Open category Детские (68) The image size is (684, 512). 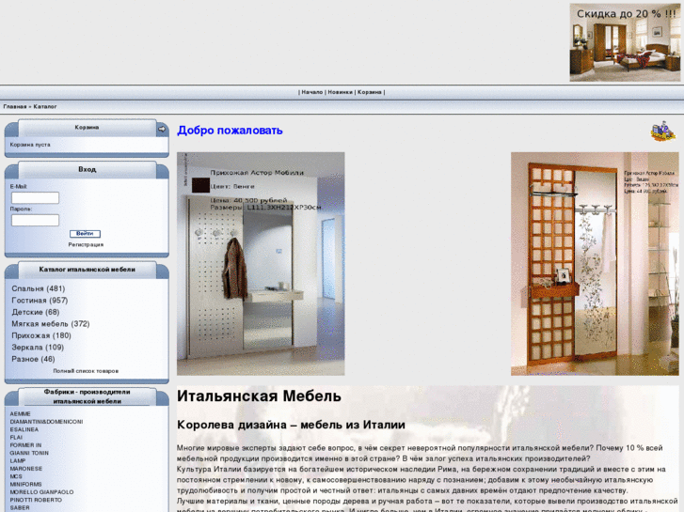point(36,313)
